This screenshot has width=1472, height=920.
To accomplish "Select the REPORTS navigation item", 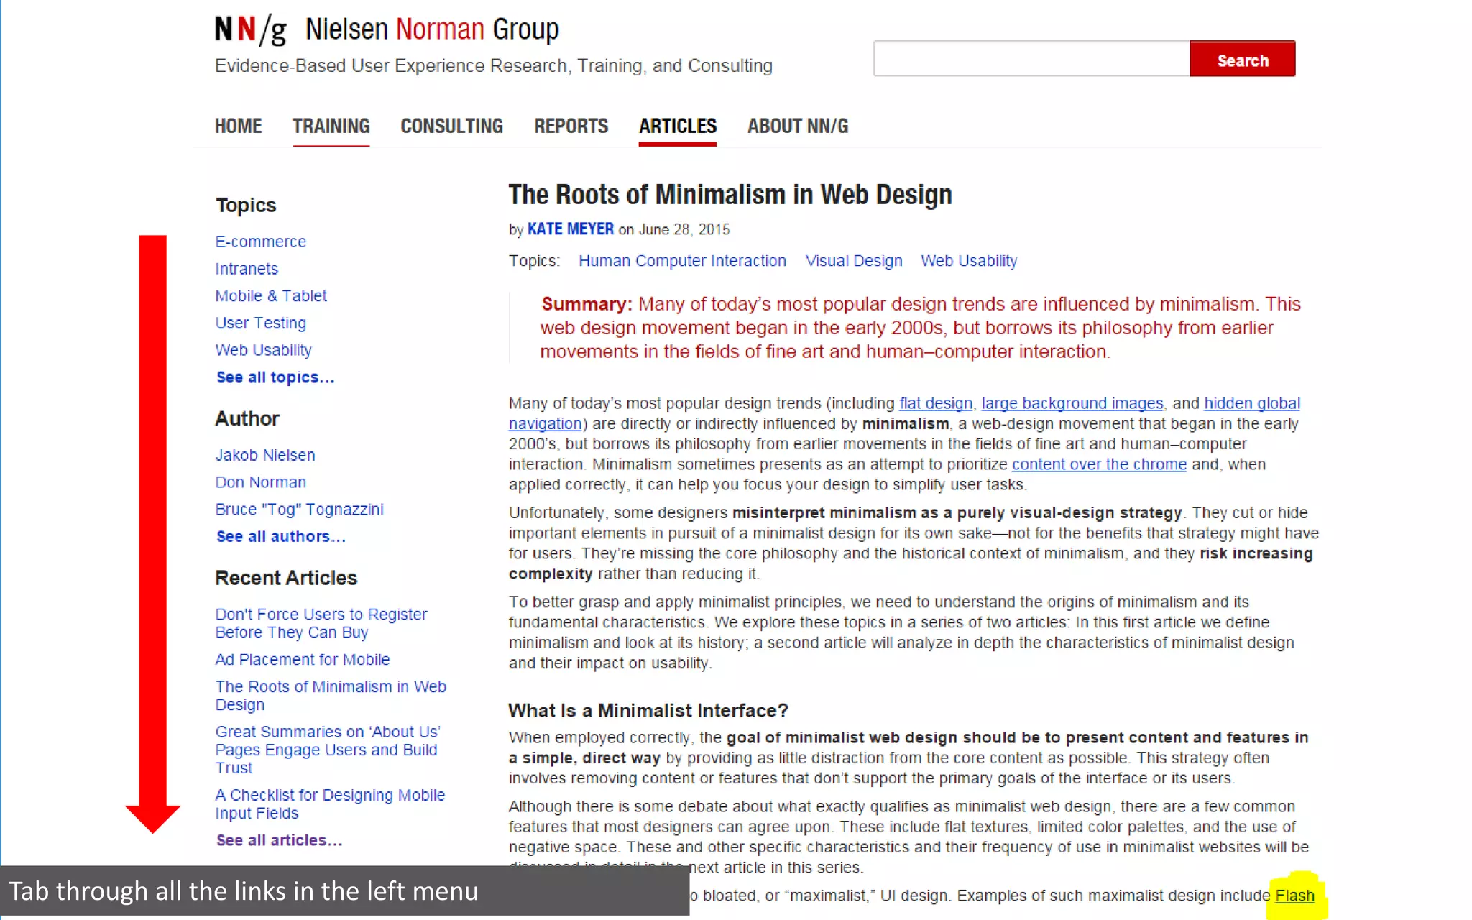I will [571, 126].
